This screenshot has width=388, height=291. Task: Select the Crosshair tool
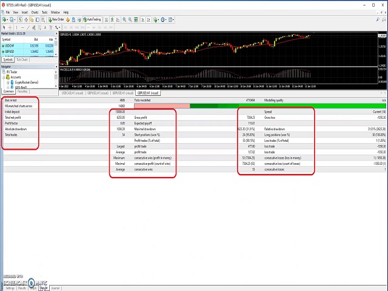click(x=10, y=27)
